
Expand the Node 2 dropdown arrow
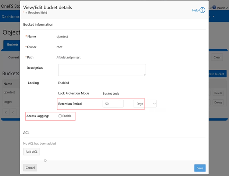point(225,7)
